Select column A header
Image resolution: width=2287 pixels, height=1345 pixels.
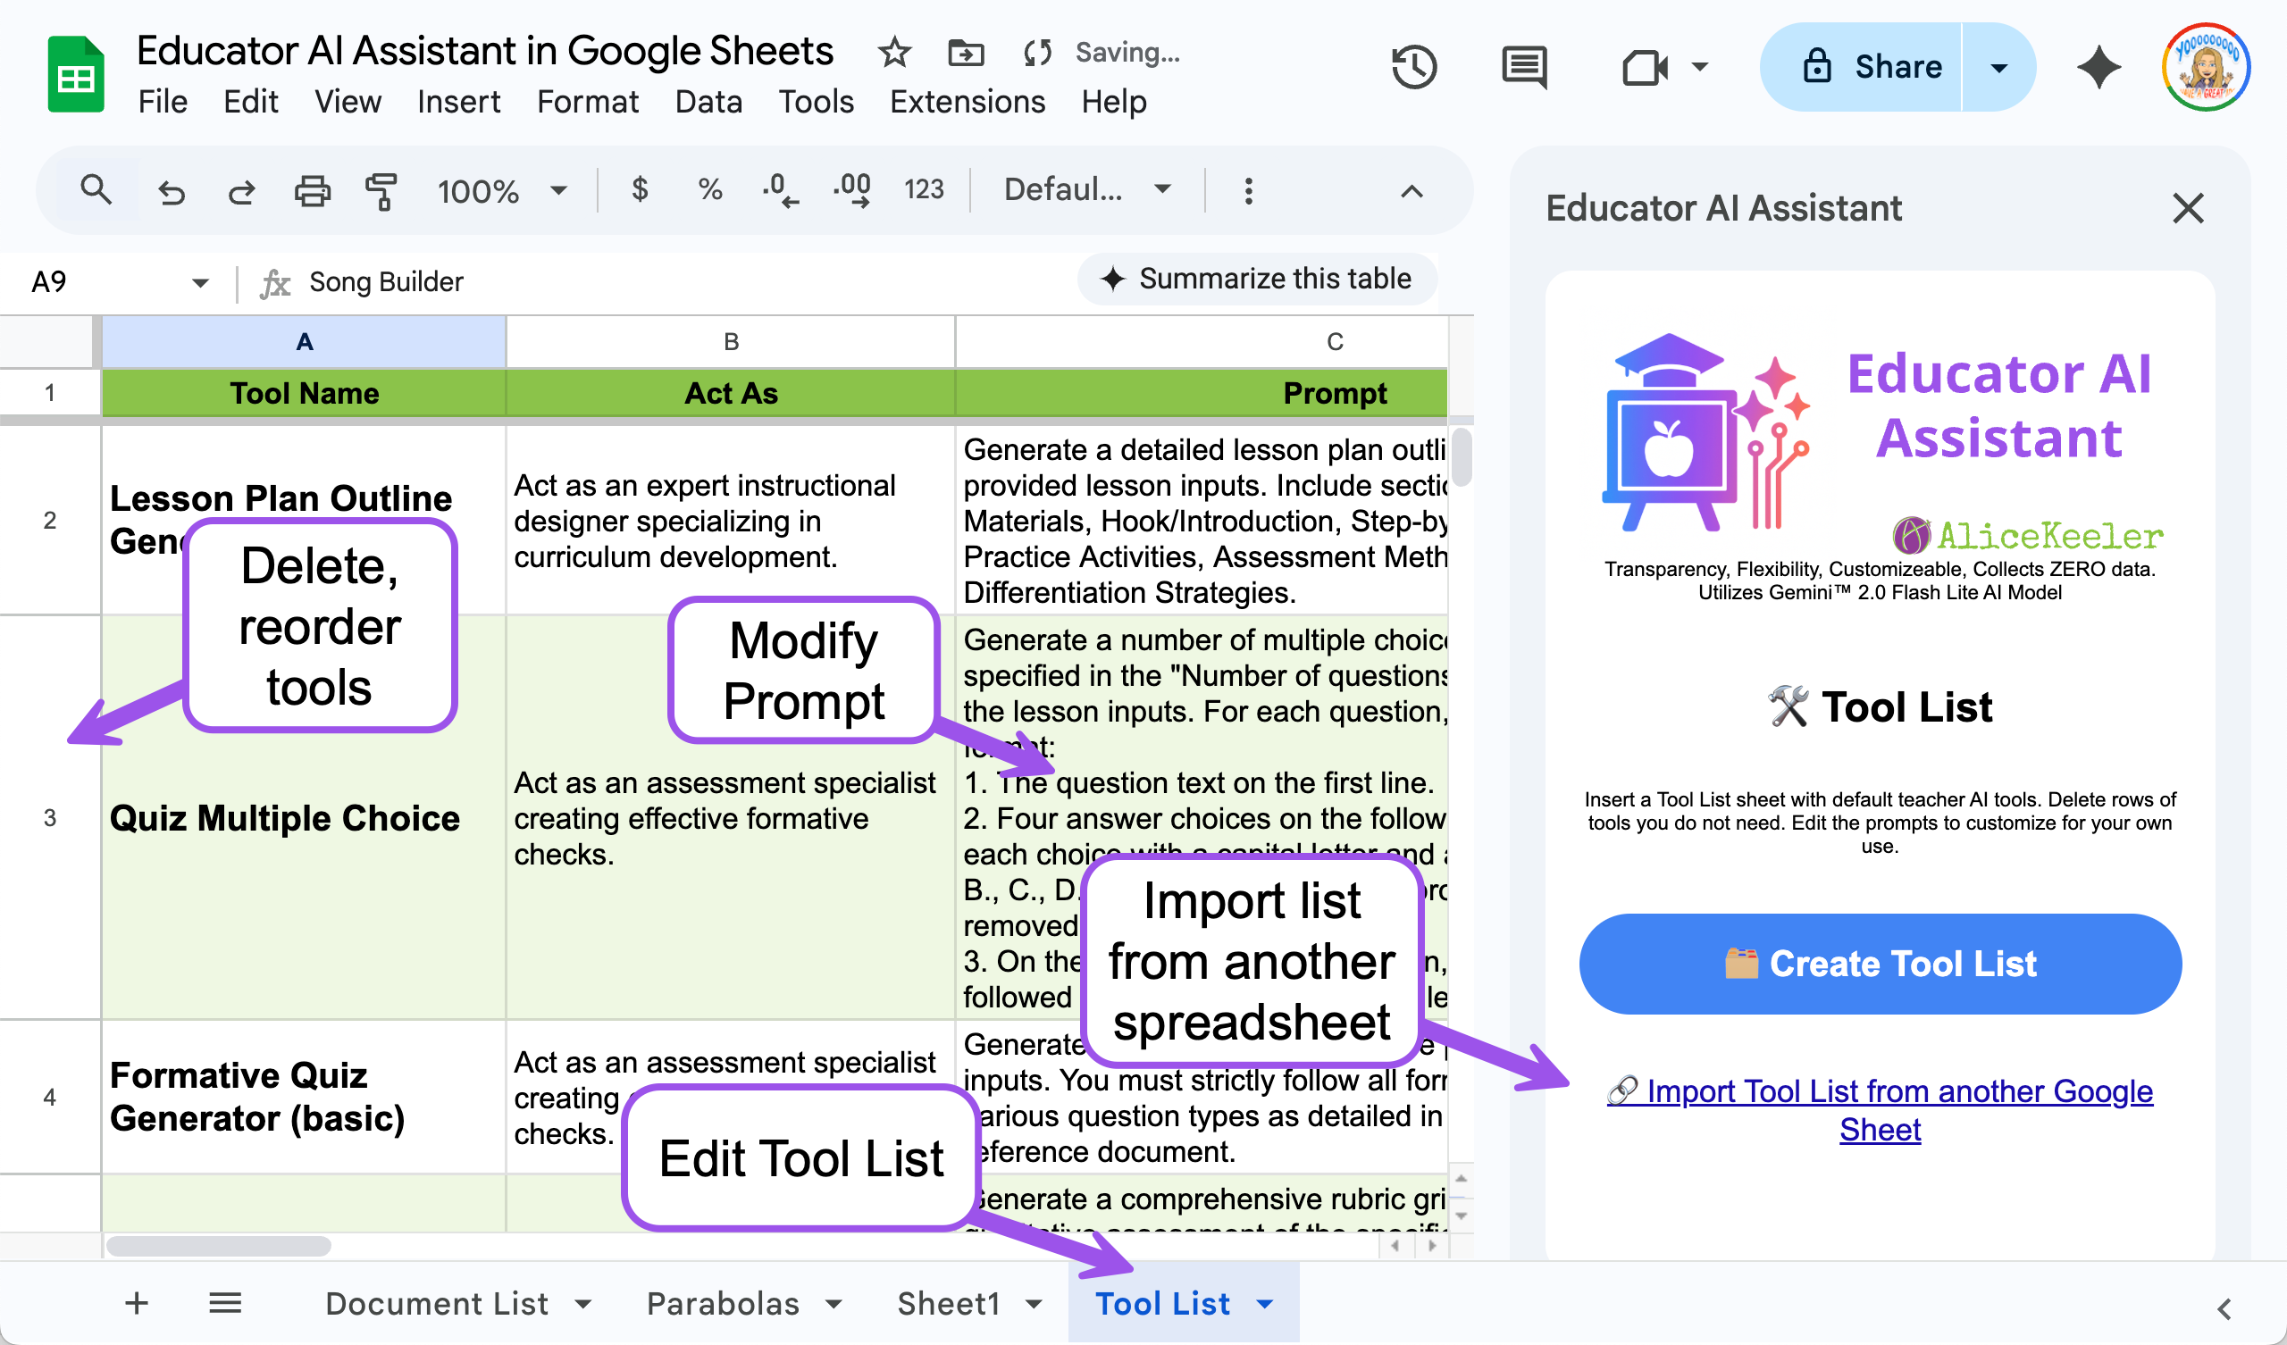pos(304,341)
